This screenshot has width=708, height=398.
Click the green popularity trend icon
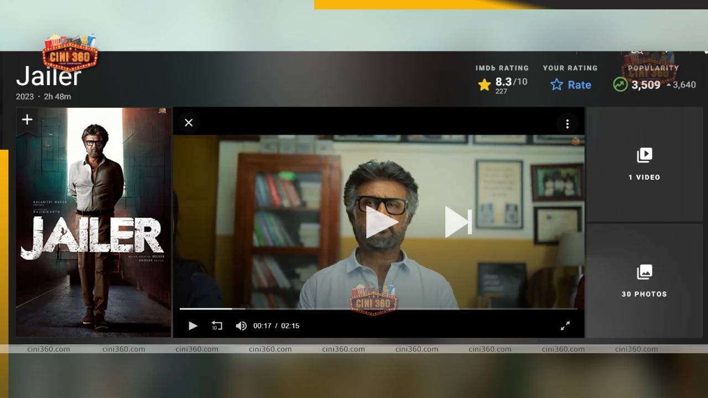pos(620,85)
